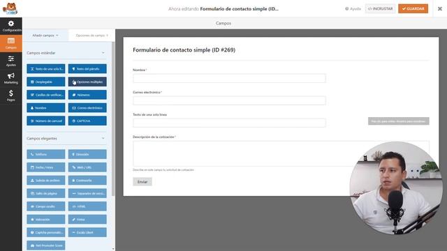The width and height of the screenshot is (447, 251).
Task: Add a Número de carrusel field
Action: (46, 121)
